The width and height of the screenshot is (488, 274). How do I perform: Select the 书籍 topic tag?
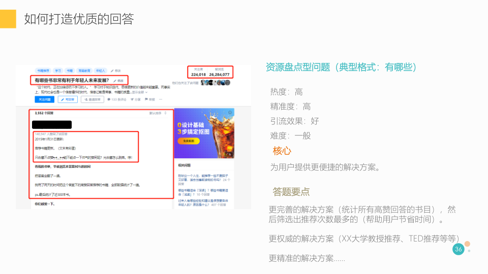pyautogui.click(x=70, y=71)
